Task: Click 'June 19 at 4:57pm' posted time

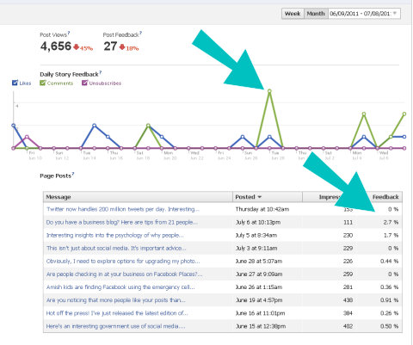Action: click(x=259, y=300)
